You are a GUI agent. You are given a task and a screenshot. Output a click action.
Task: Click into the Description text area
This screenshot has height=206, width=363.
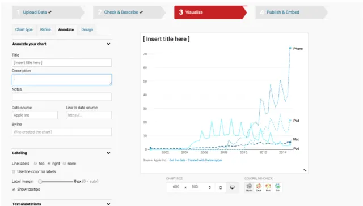point(62,80)
